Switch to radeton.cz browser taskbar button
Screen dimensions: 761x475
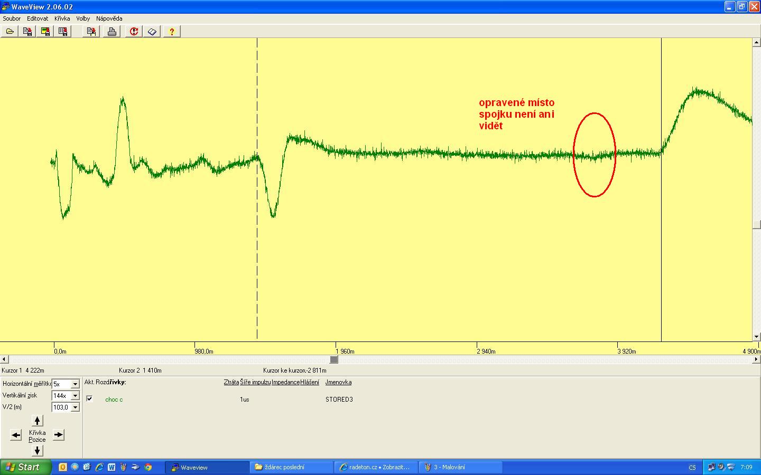[376, 467]
